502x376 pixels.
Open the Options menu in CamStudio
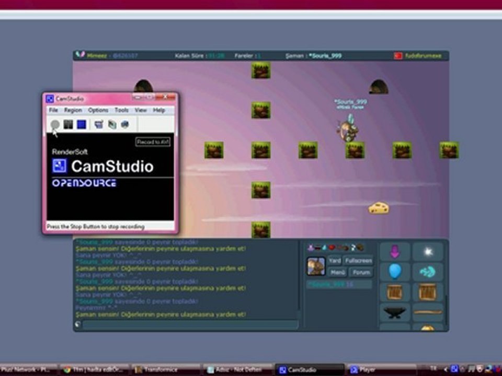click(98, 110)
